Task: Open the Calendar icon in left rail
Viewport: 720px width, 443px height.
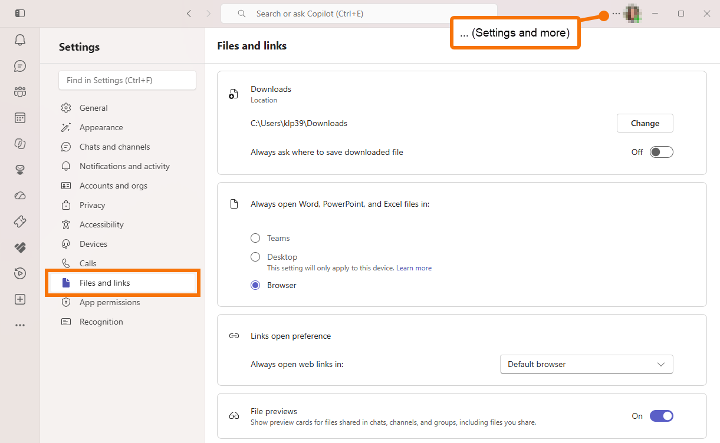Action: coord(20,118)
